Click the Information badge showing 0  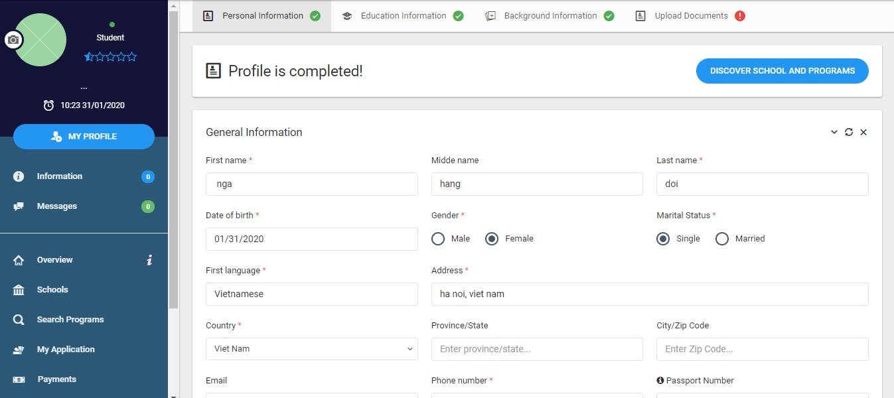[148, 176]
